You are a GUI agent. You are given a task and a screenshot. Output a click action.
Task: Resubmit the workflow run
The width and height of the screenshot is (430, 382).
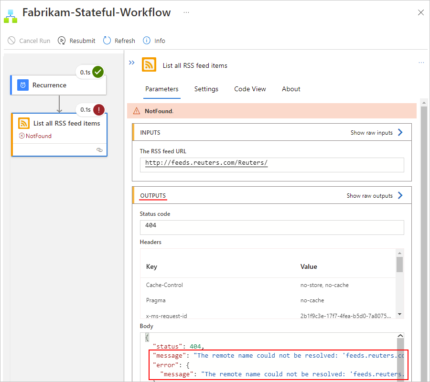click(76, 41)
